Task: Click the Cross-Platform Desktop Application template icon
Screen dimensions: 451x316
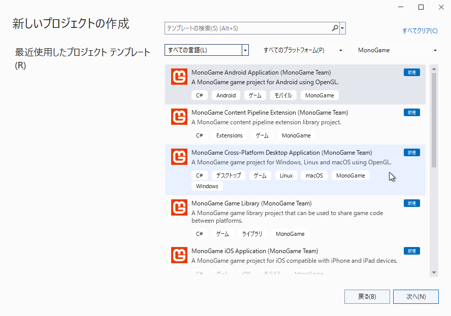Action: click(179, 157)
